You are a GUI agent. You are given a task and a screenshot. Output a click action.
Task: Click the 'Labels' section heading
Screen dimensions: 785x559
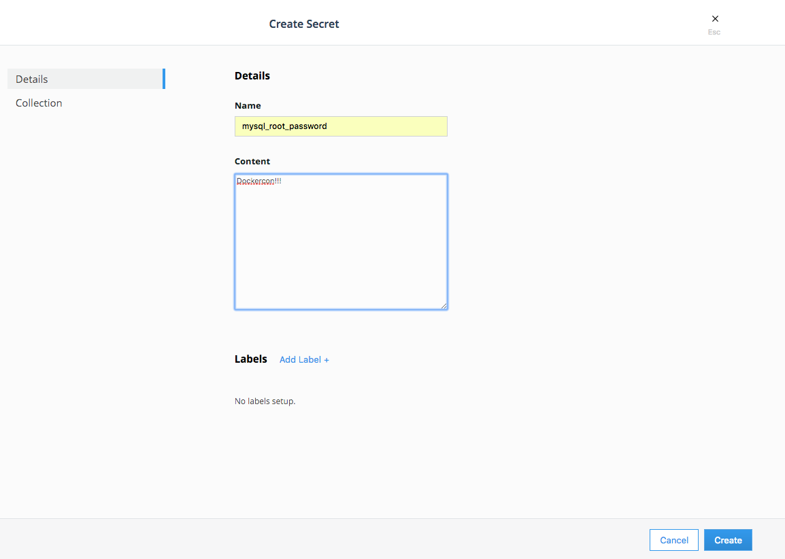[x=251, y=359]
